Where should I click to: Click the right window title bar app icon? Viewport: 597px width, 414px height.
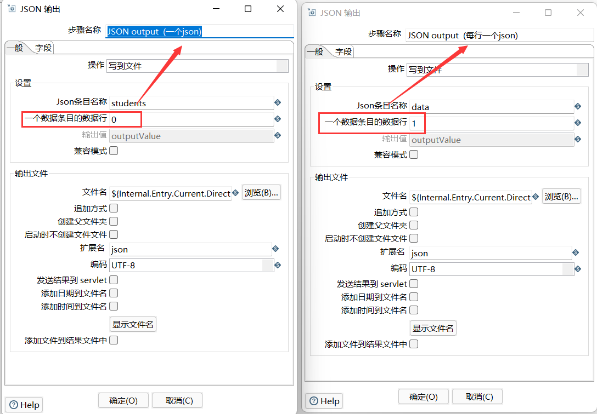tap(312, 12)
